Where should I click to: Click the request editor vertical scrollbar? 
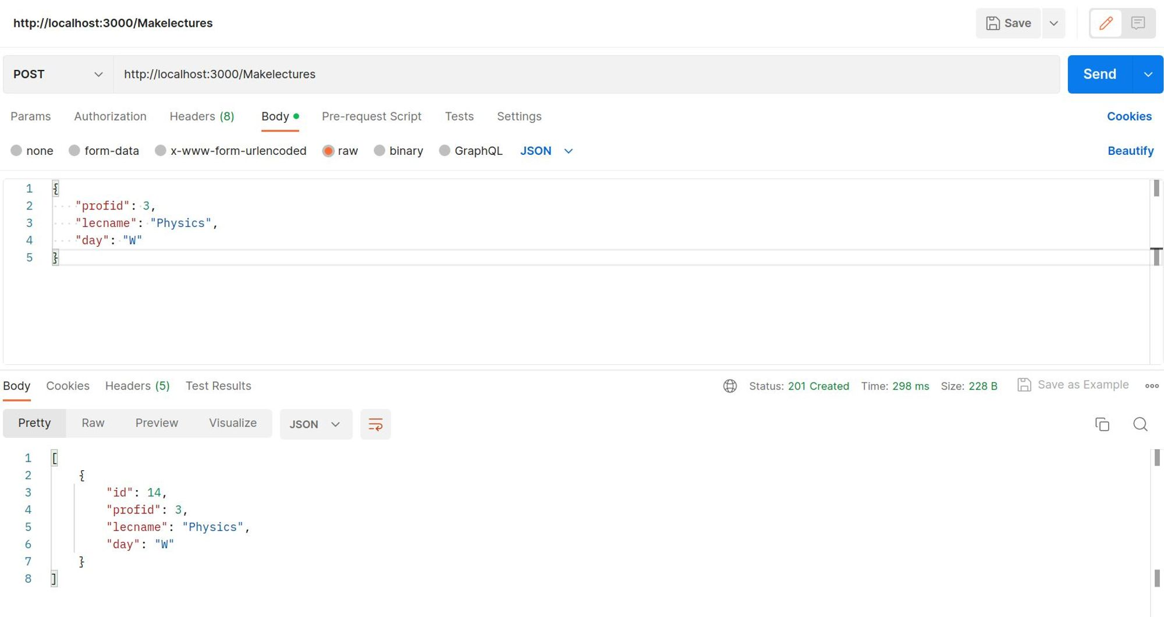tap(1156, 272)
